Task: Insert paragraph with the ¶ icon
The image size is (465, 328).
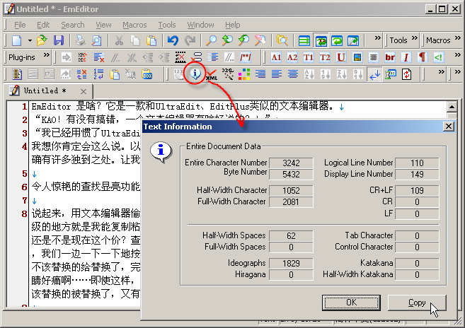Action: (x=423, y=57)
